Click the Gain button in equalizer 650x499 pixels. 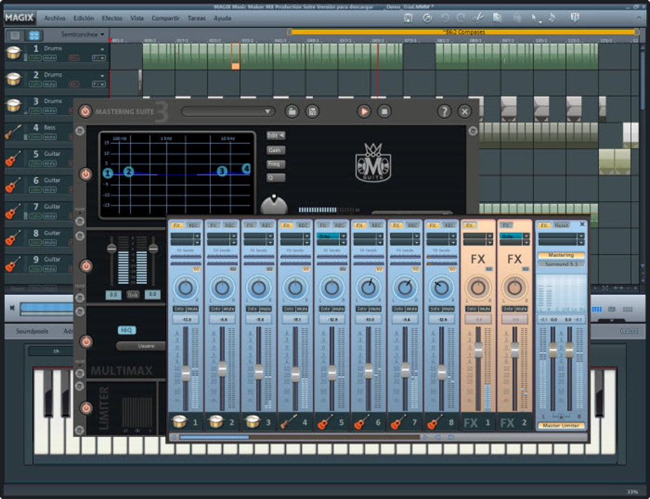coord(276,150)
